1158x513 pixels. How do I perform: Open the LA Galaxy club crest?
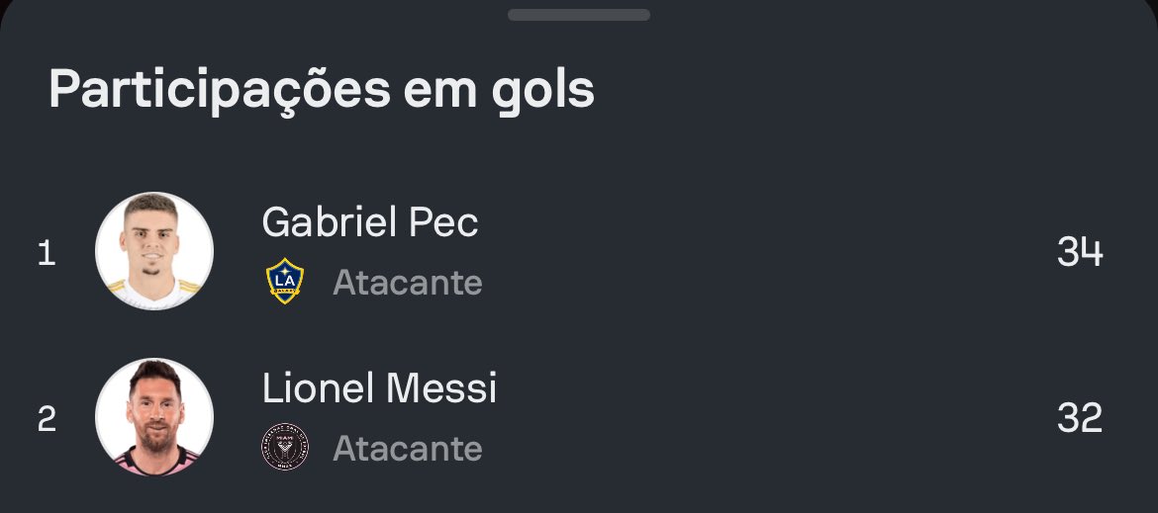pyautogui.click(x=285, y=282)
